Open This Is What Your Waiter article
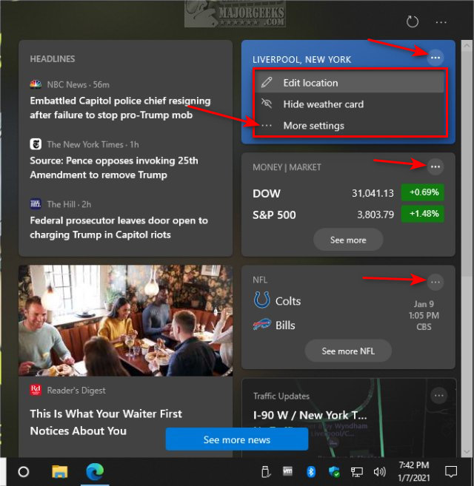This screenshot has height=486, width=474. 106,422
